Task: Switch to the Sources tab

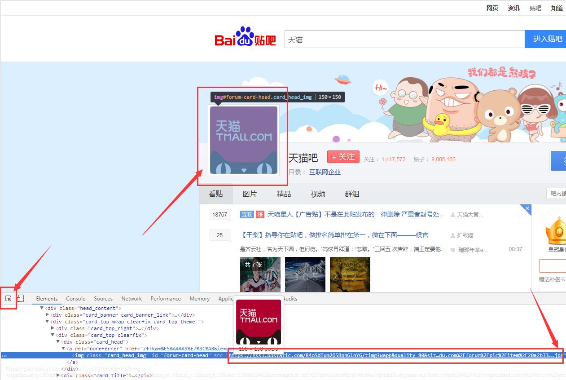Action: [x=103, y=299]
